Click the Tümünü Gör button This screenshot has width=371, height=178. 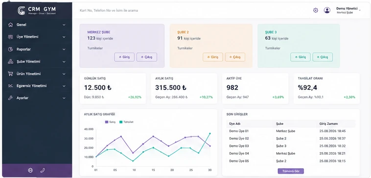pyautogui.click(x=291, y=171)
